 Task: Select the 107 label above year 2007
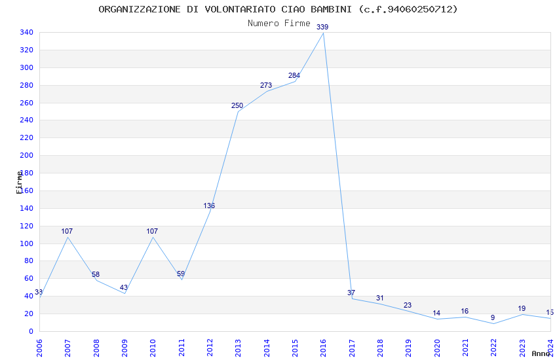67,231
